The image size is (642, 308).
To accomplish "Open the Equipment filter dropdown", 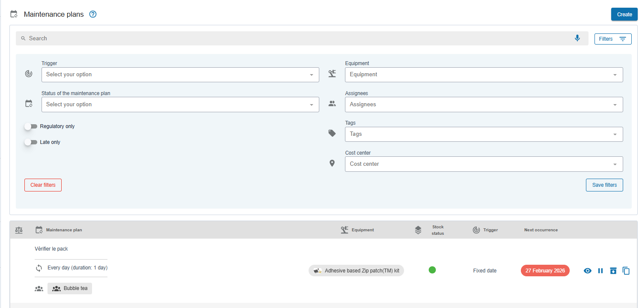I will [484, 75].
